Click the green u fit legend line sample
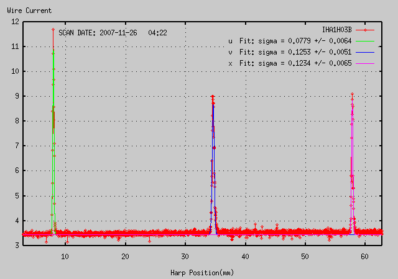The height and width of the screenshot is (279, 398). [x=365, y=41]
